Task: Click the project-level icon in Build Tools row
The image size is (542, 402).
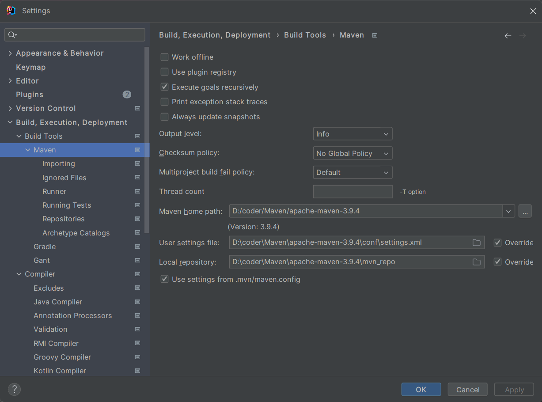Action: click(x=137, y=136)
